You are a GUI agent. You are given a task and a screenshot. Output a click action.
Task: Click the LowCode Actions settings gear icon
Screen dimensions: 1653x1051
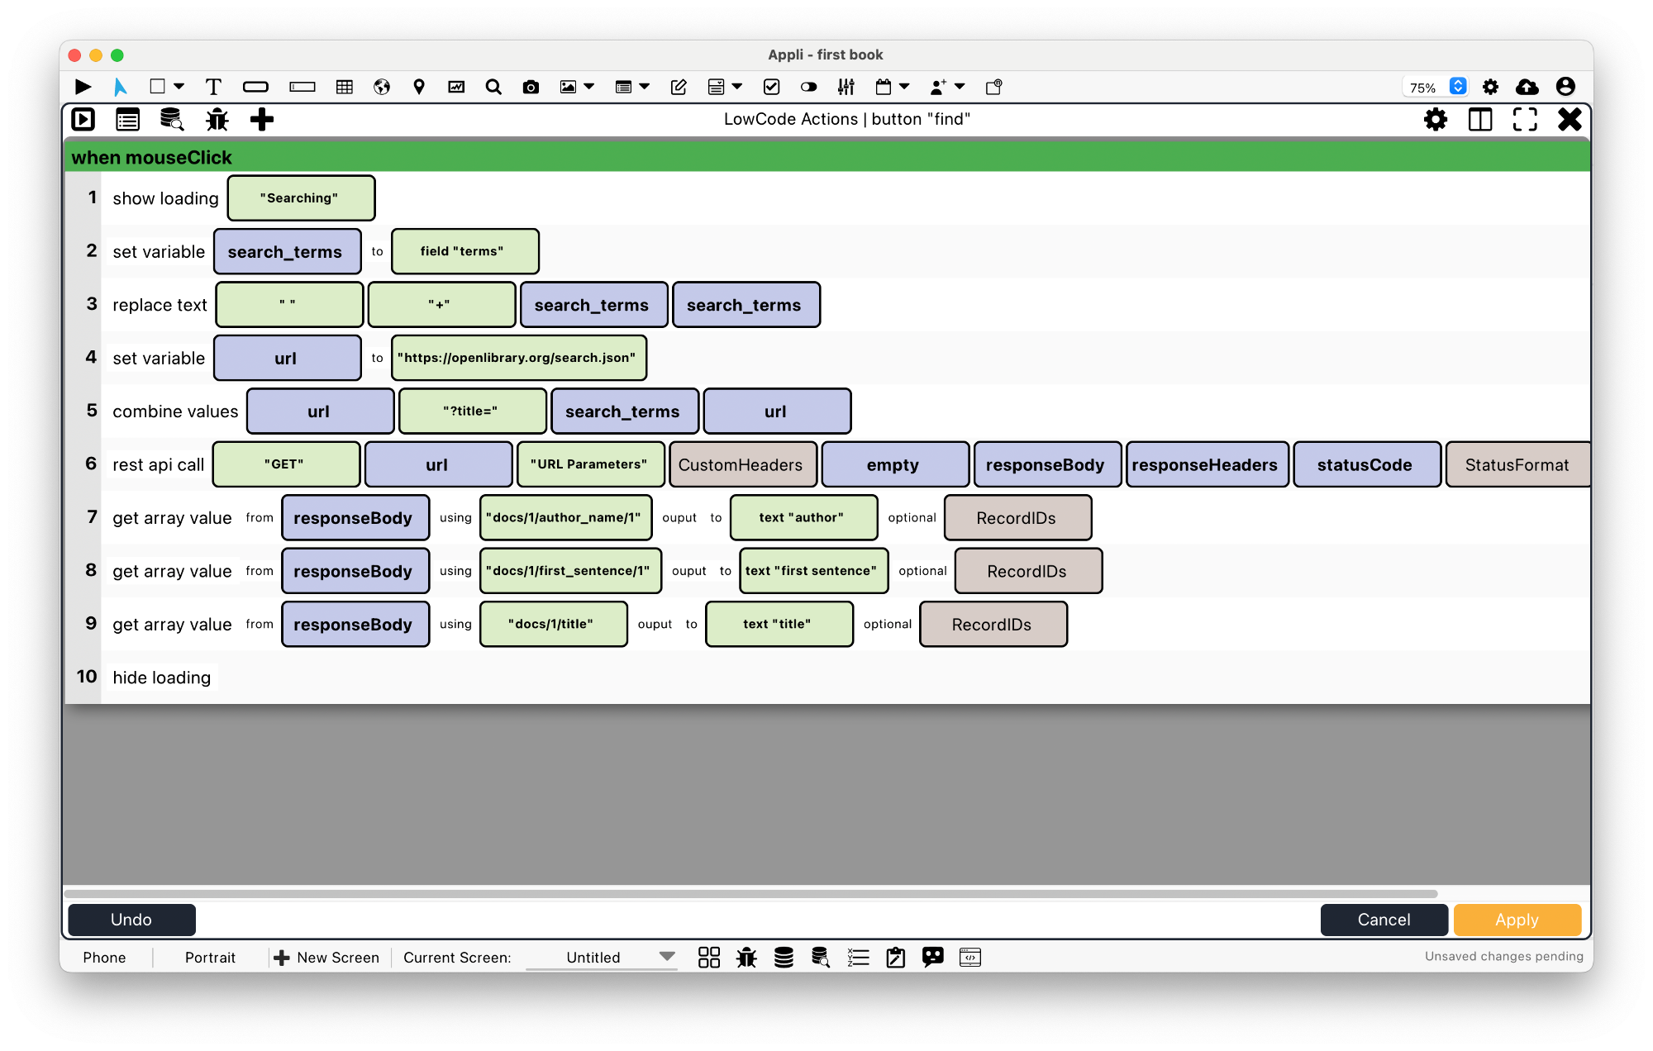click(1436, 119)
